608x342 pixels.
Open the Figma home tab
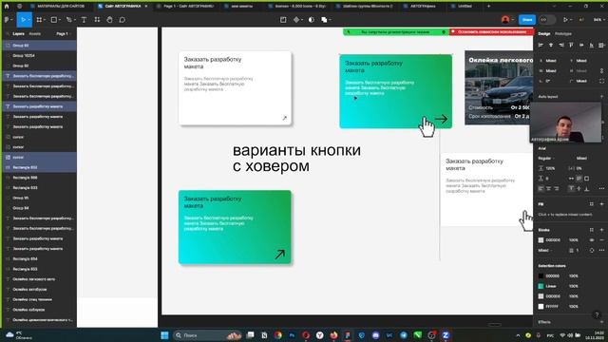(x=7, y=7)
